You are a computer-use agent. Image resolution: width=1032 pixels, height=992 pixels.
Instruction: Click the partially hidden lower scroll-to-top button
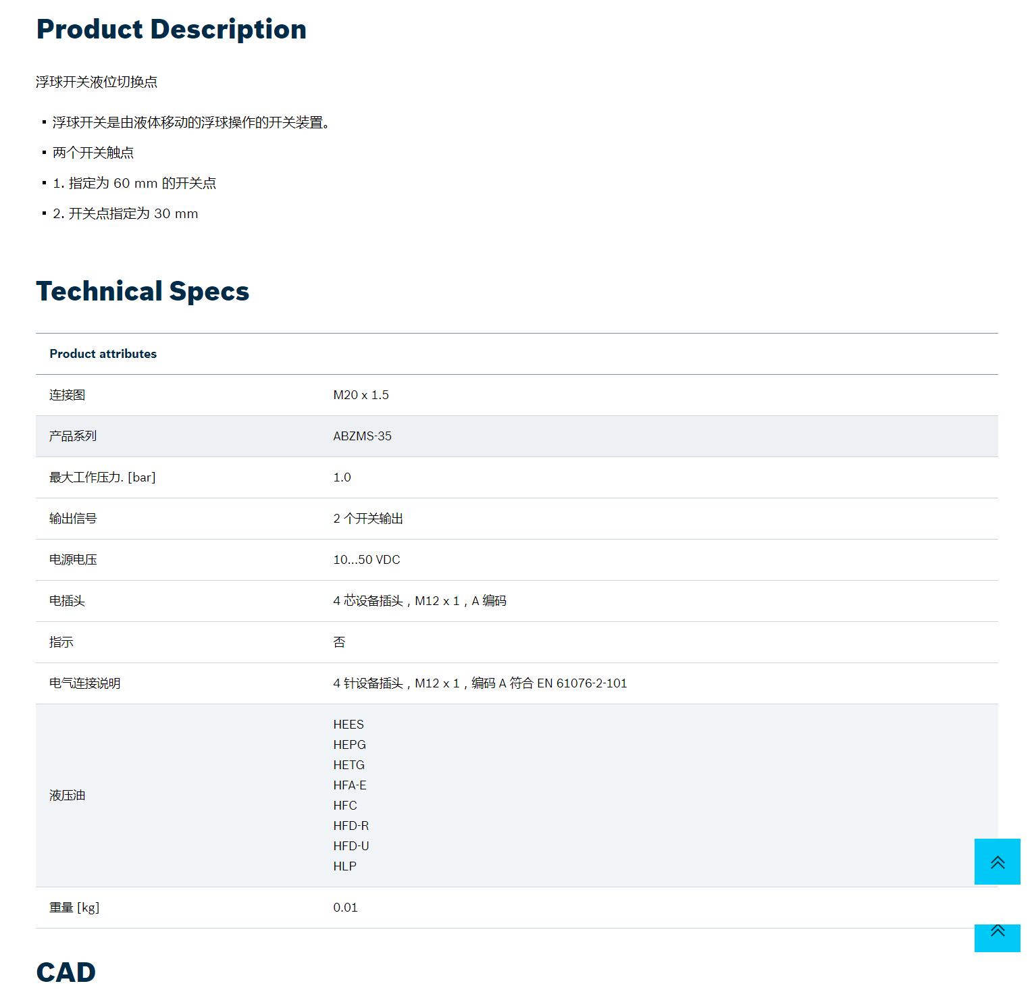(x=997, y=937)
